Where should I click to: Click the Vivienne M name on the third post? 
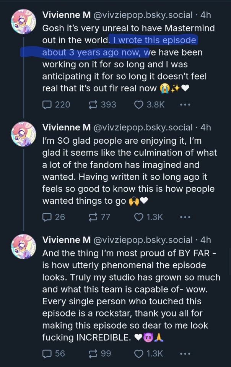[66, 240]
